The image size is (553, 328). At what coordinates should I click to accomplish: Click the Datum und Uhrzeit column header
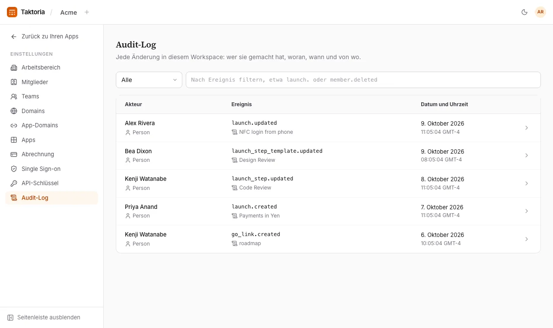[x=445, y=104]
